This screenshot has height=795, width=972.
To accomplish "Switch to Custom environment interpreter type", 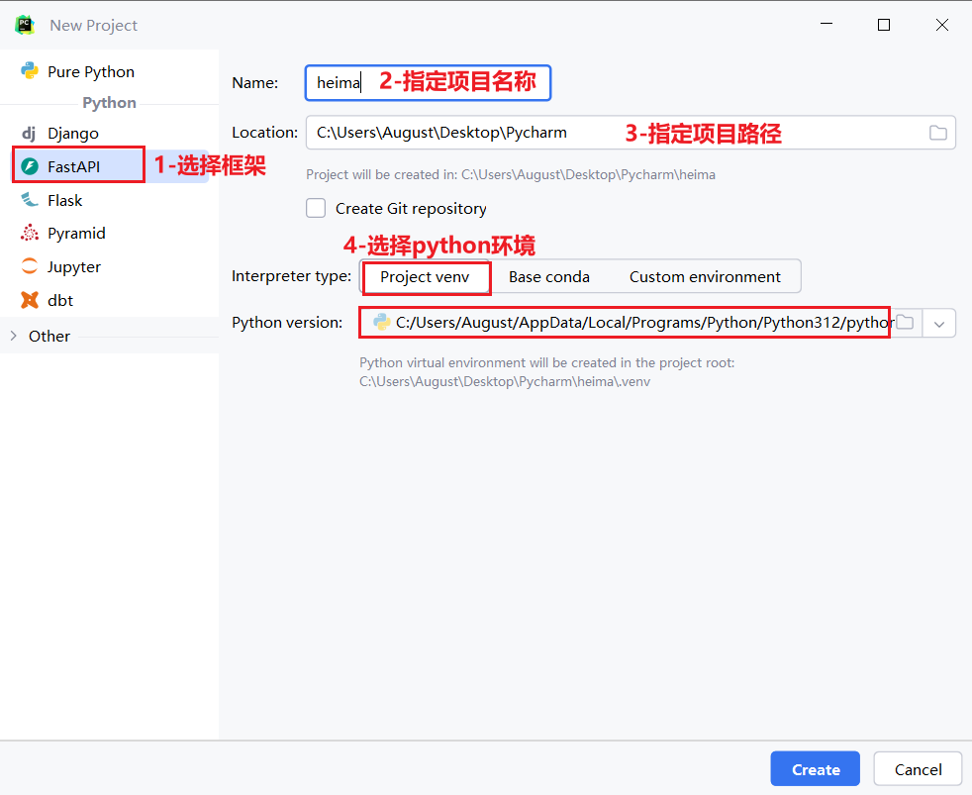I will tap(705, 277).
